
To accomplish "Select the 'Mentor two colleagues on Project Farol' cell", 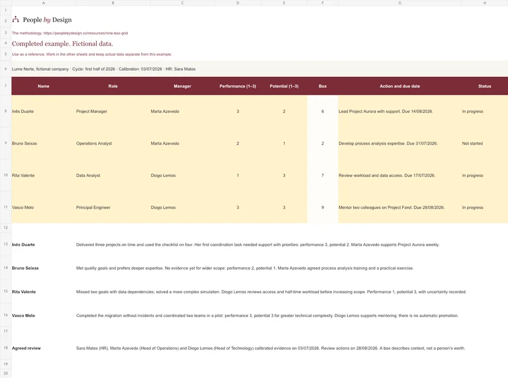I will (x=400, y=208).
